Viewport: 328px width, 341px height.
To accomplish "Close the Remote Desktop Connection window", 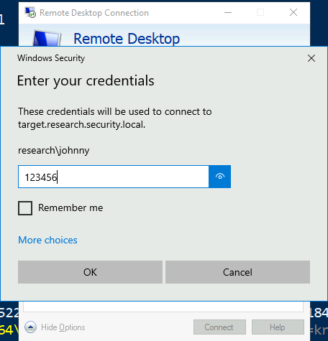I will [x=293, y=12].
